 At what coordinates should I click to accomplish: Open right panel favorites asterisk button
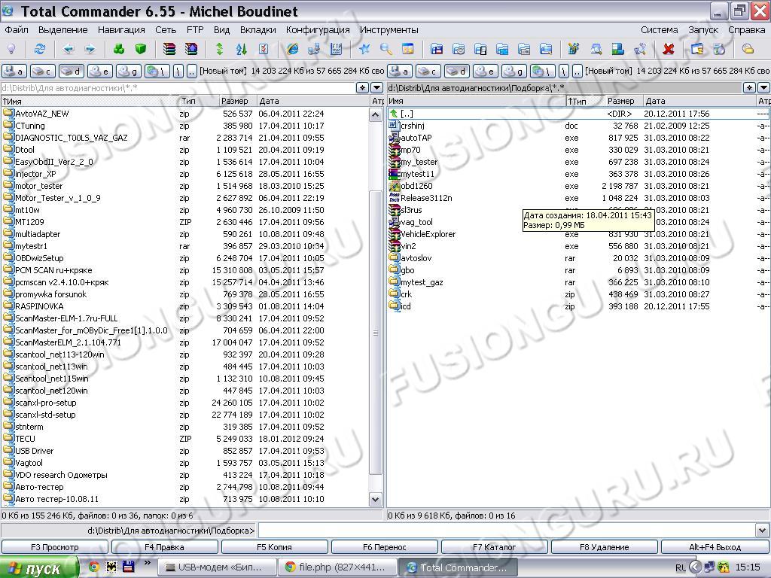(749, 88)
